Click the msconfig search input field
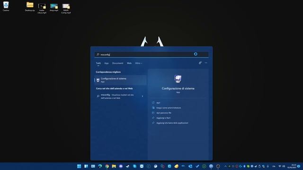Screen dimensions: 303x170 coord(151,55)
